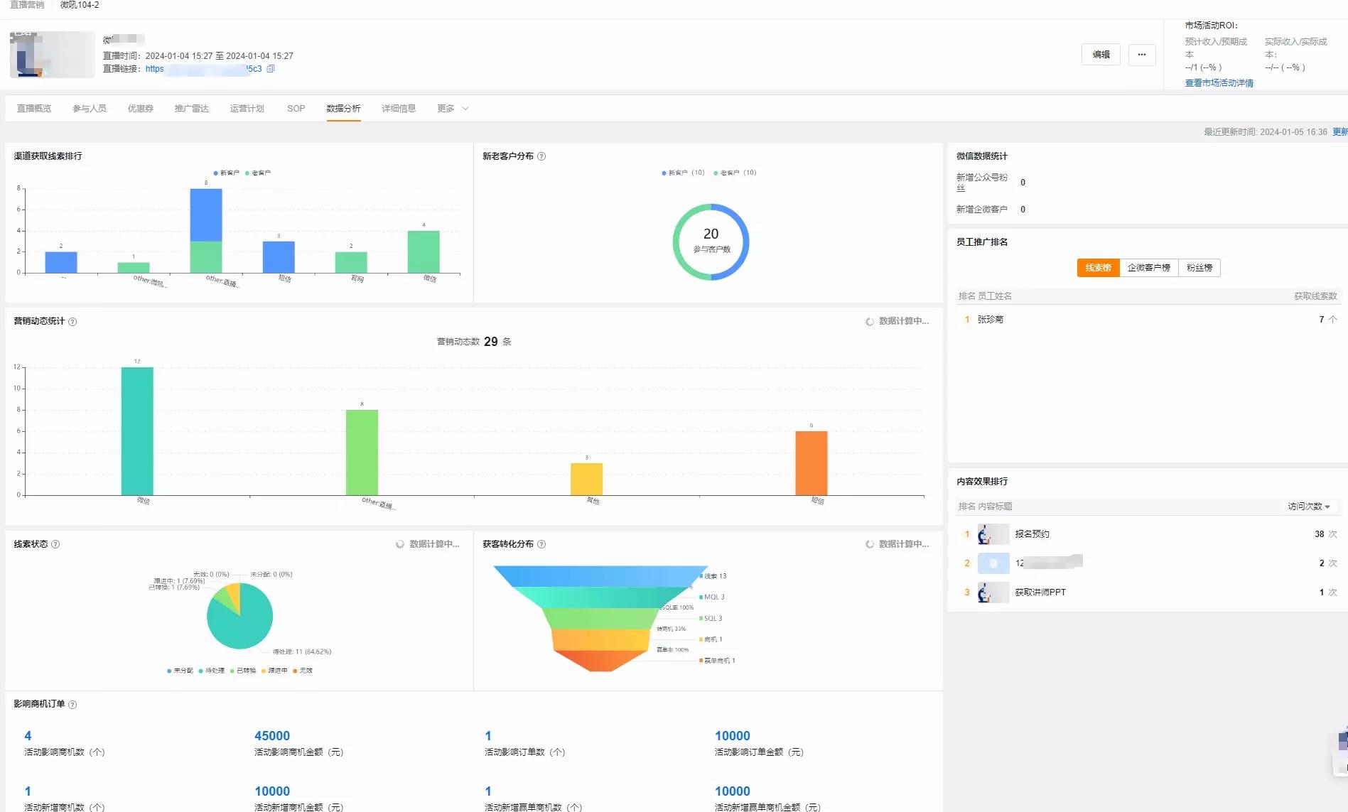
Task: Open help icon next to 线索状态
Action: pos(55,544)
